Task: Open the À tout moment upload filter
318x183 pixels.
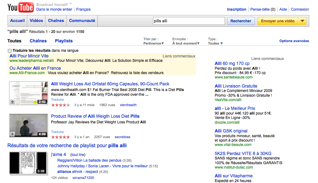Action: click(x=186, y=43)
